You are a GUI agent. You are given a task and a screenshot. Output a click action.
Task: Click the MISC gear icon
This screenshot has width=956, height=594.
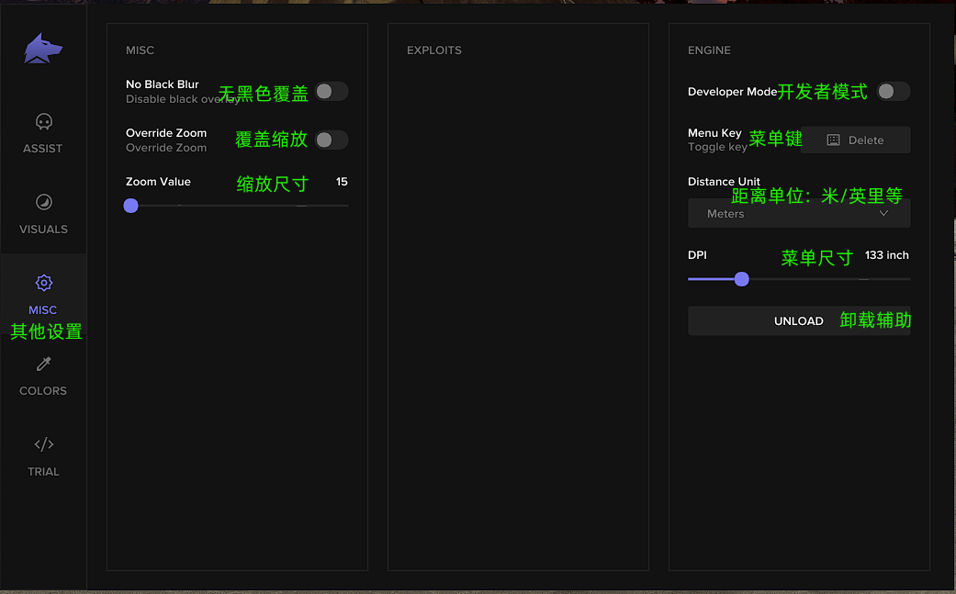pyautogui.click(x=43, y=283)
